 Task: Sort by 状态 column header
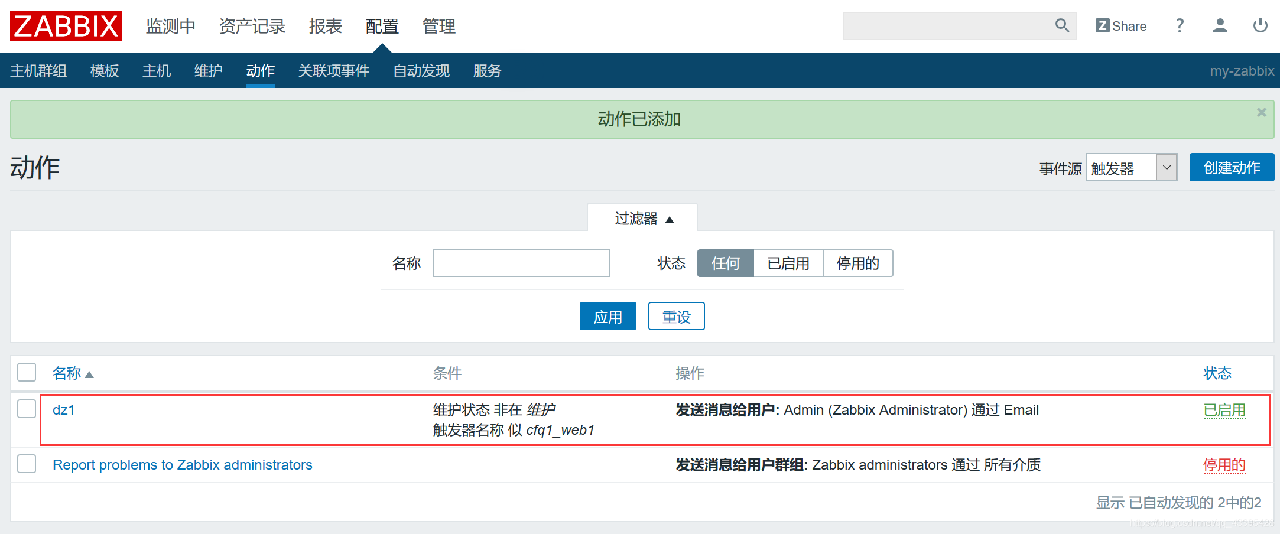click(1217, 373)
